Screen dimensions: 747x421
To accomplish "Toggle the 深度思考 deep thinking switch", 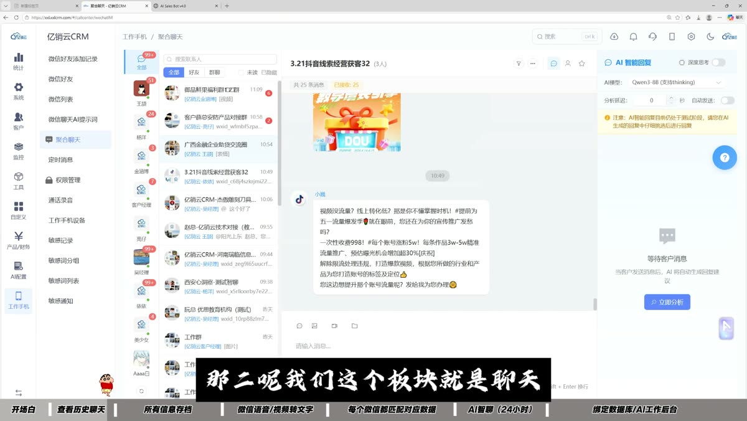I will pyautogui.click(x=718, y=62).
